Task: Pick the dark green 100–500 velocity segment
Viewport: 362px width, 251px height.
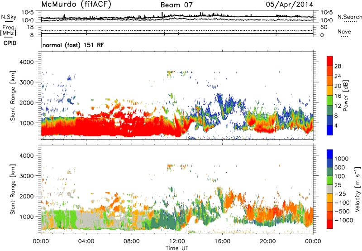Action: pyautogui.click(x=330, y=172)
